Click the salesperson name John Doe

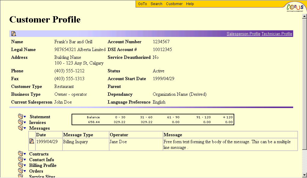[x=63, y=102]
